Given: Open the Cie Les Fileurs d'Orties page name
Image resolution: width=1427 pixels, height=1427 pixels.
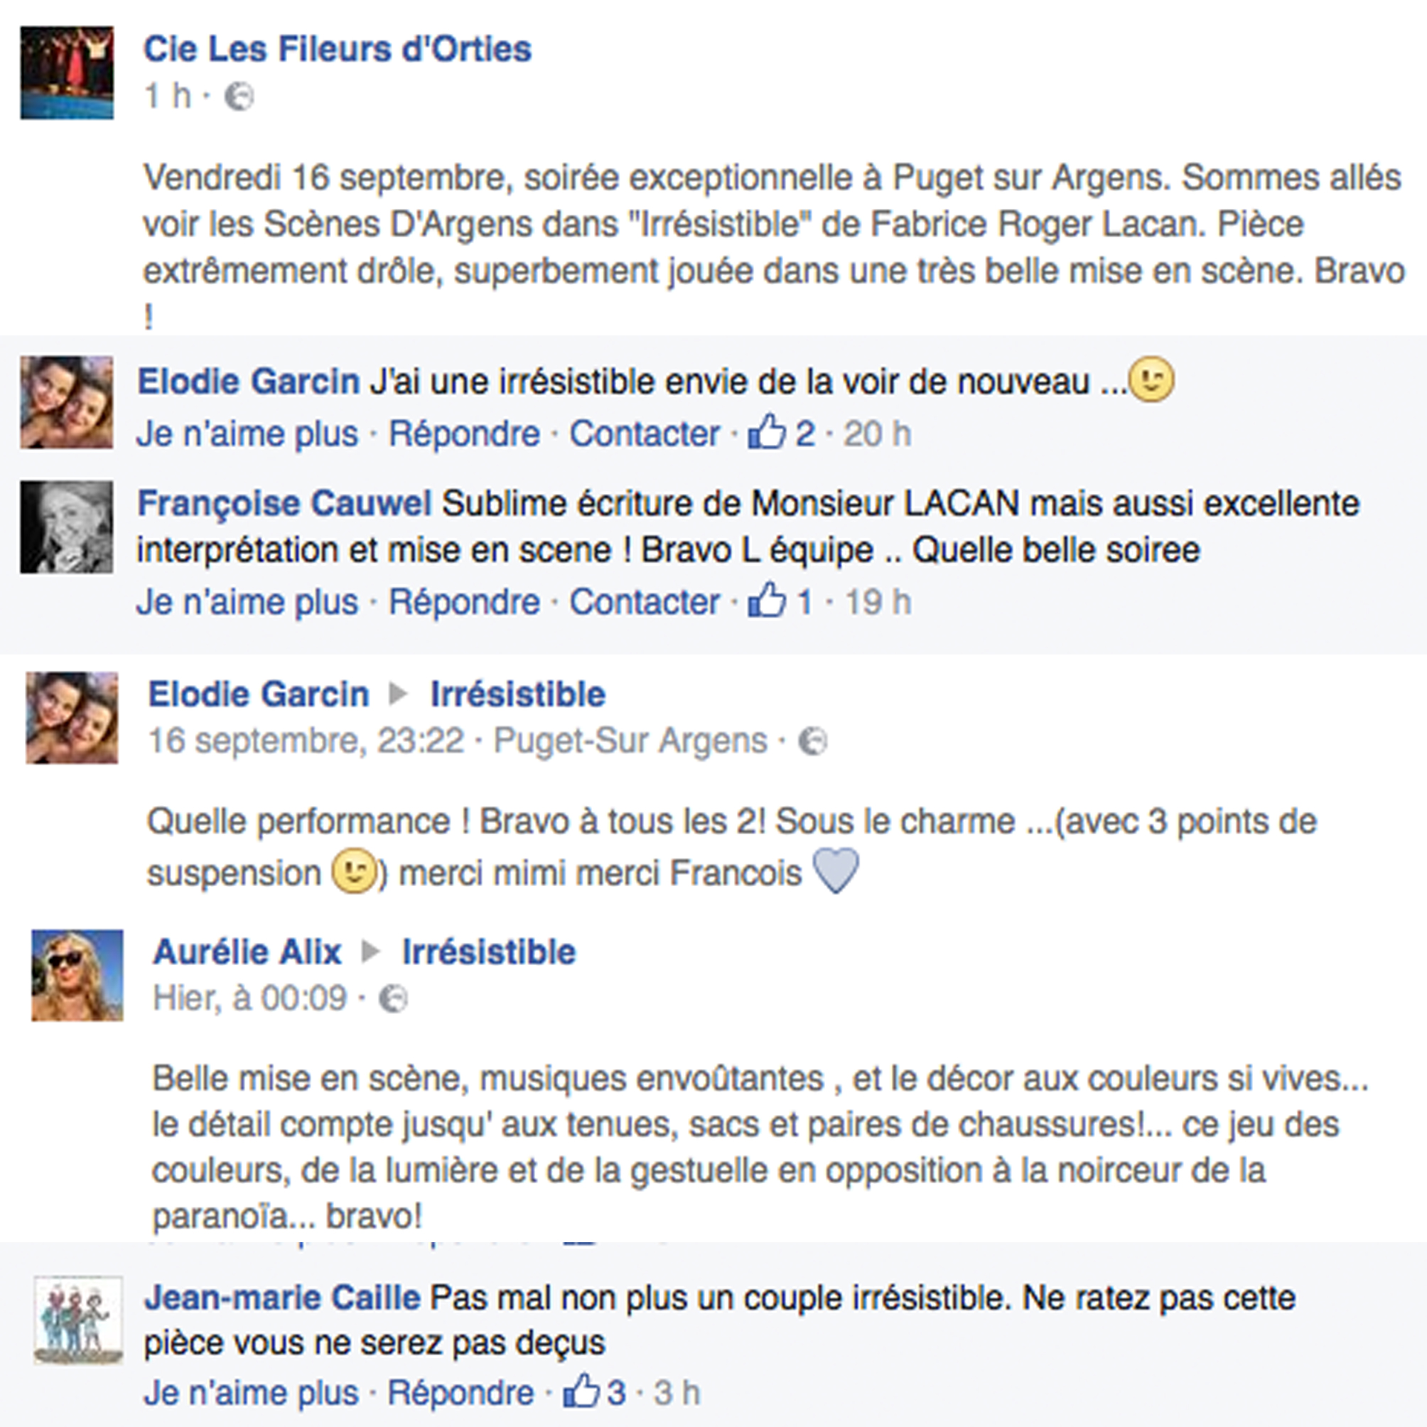Looking at the screenshot, I should tap(338, 50).
